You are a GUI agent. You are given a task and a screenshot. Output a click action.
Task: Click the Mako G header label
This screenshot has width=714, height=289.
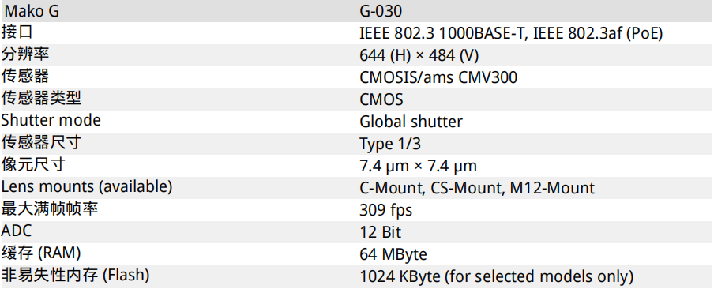click(32, 11)
